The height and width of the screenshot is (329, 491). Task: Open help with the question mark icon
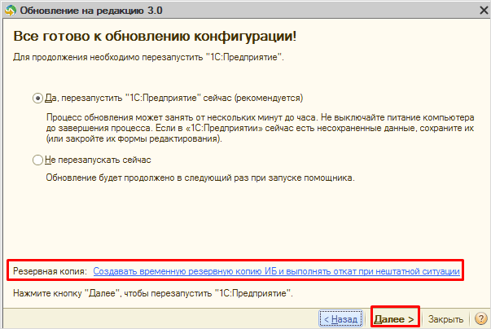click(480, 318)
